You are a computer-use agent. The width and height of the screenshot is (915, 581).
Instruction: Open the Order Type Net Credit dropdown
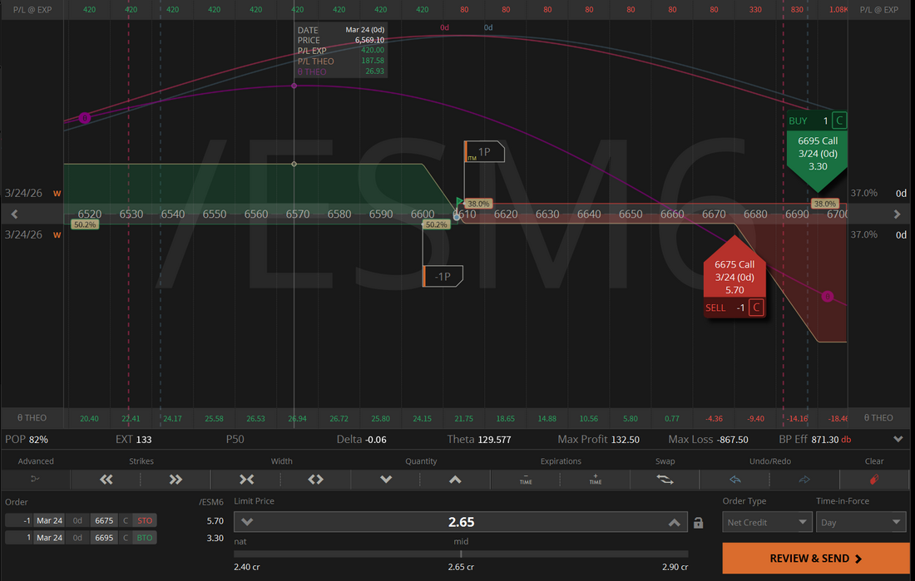coord(767,522)
